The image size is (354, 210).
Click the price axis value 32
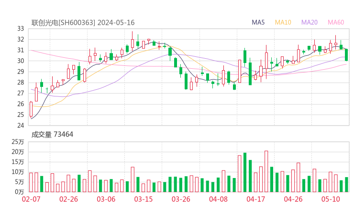[x=21, y=40]
